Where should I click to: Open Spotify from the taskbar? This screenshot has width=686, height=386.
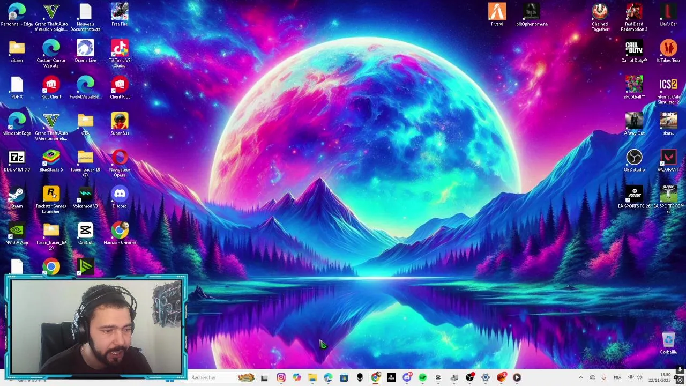[422, 378]
